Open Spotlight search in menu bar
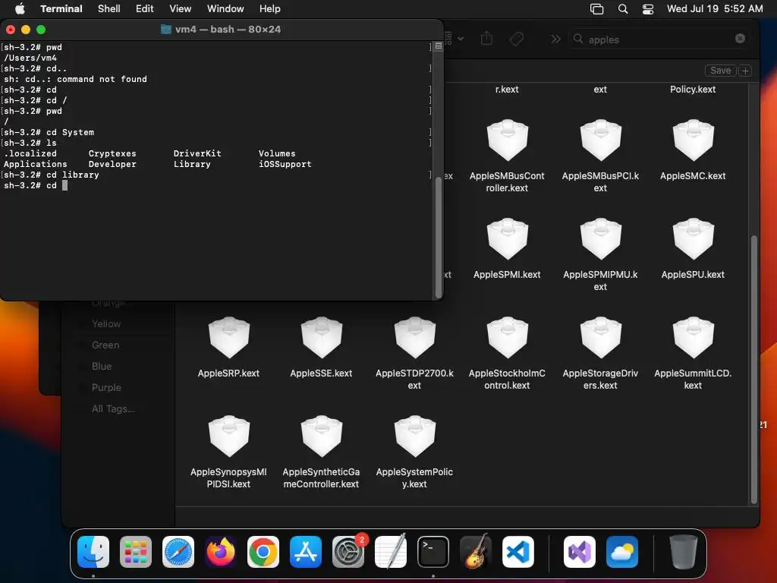Screen dimensions: 777x583 (x=623, y=9)
